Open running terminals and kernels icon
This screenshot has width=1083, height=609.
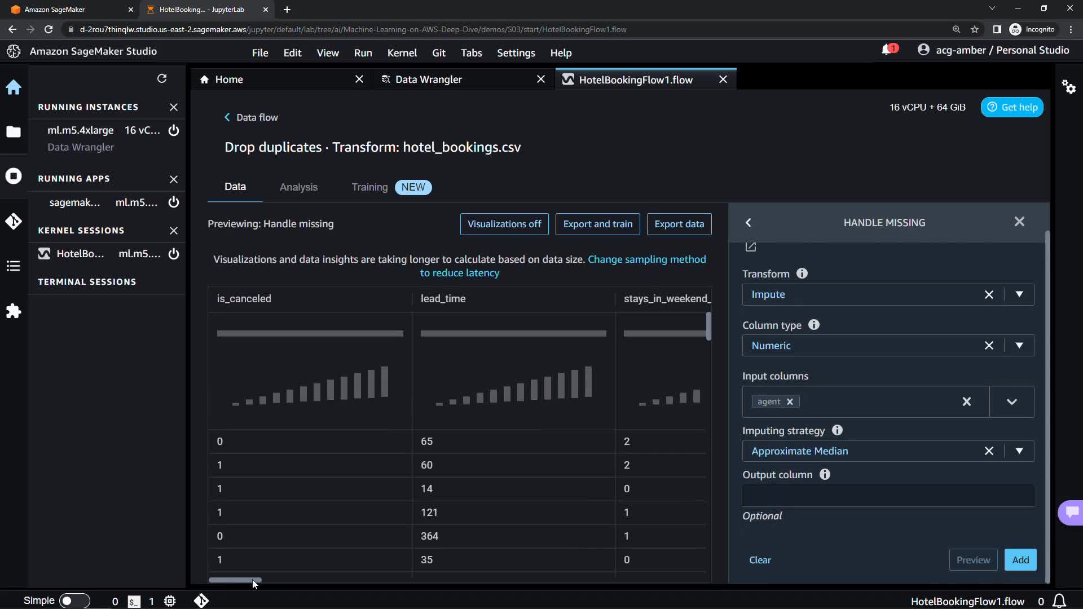14,176
